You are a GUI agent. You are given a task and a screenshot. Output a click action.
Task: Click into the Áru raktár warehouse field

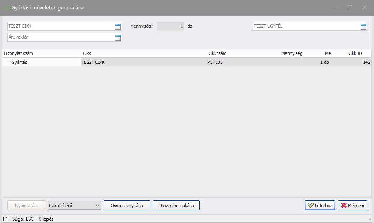pyautogui.click(x=59, y=37)
